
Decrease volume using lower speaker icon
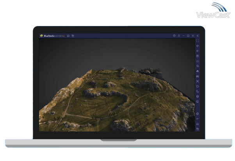pos(198,51)
